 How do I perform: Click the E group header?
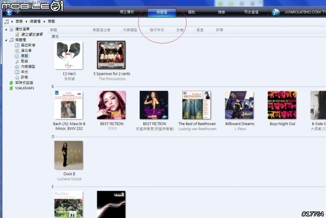pos(52,186)
